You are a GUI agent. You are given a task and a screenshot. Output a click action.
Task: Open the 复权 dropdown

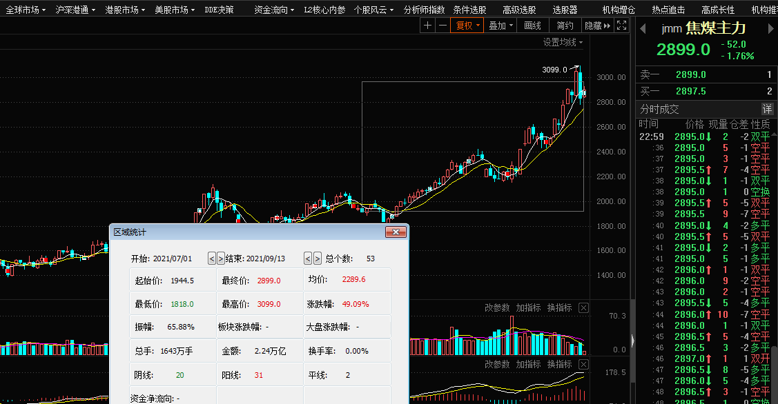[x=467, y=26]
